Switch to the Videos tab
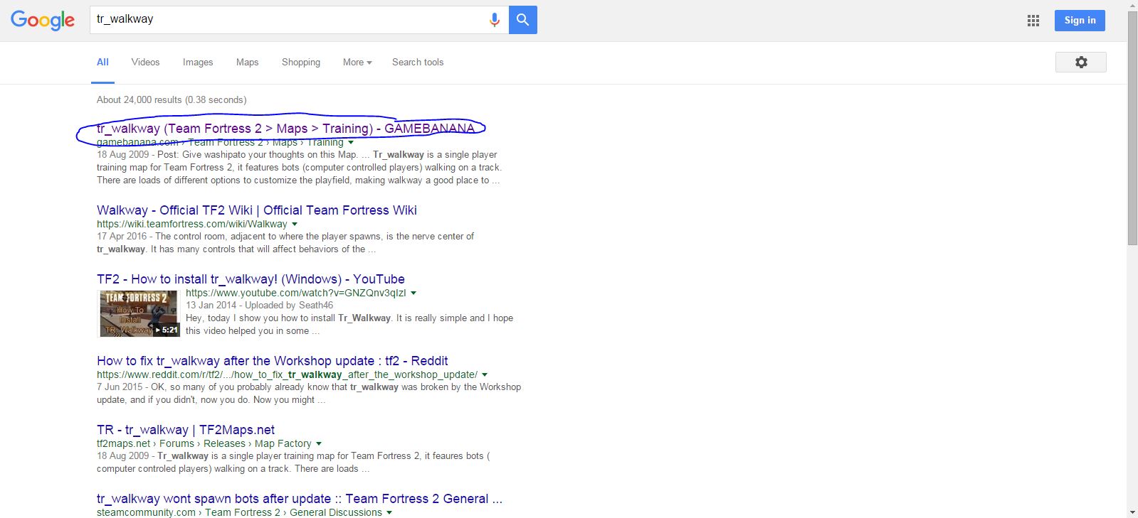 pyautogui.click(x=145, y=63)
